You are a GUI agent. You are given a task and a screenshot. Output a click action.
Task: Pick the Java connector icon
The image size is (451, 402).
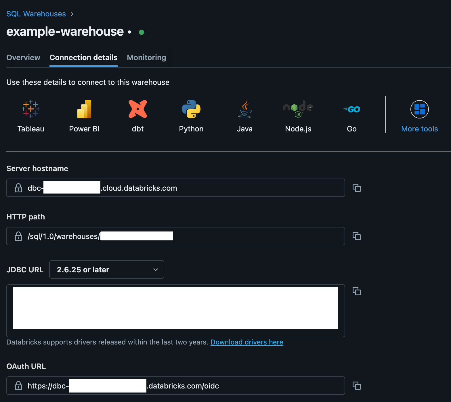pos(245,109)
